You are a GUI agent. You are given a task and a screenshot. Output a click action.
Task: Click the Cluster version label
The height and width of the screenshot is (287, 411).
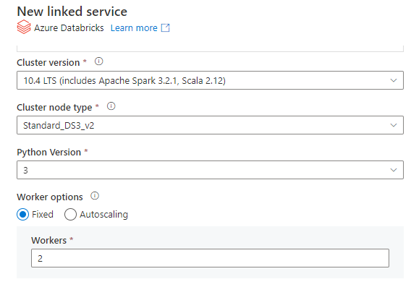pos(48,63)
